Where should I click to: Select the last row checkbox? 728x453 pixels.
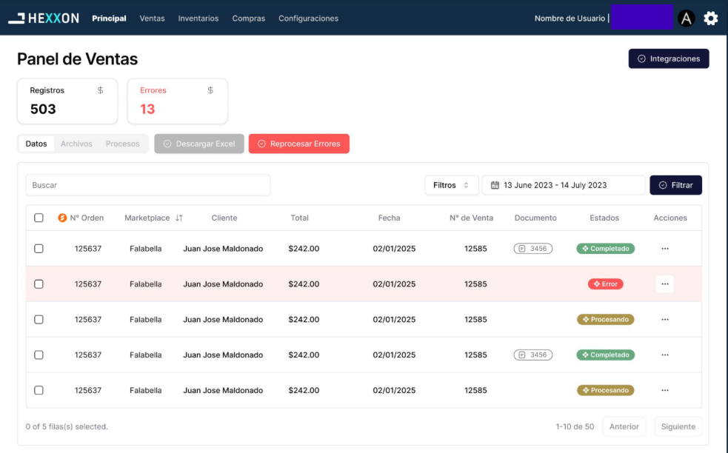(39, 390)
